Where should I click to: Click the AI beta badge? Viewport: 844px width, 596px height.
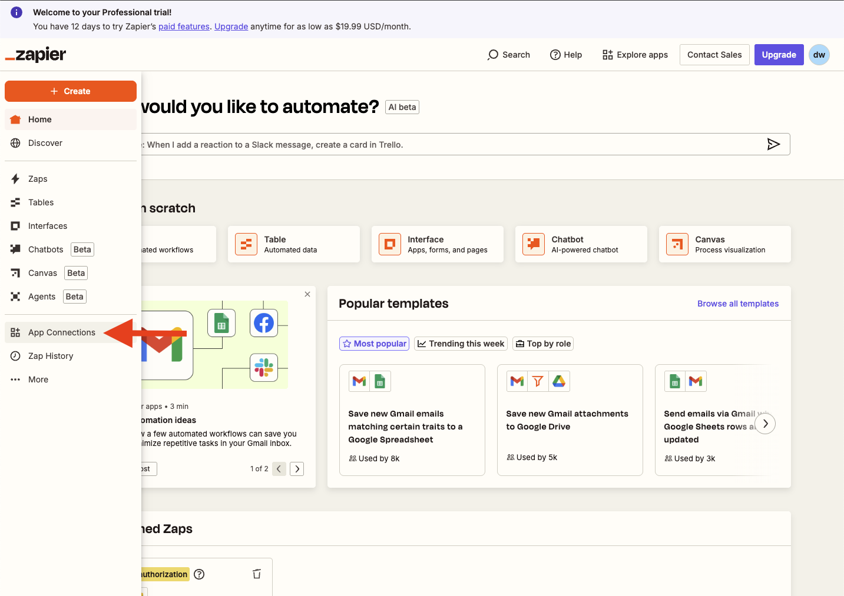click(x=402, y=107)
